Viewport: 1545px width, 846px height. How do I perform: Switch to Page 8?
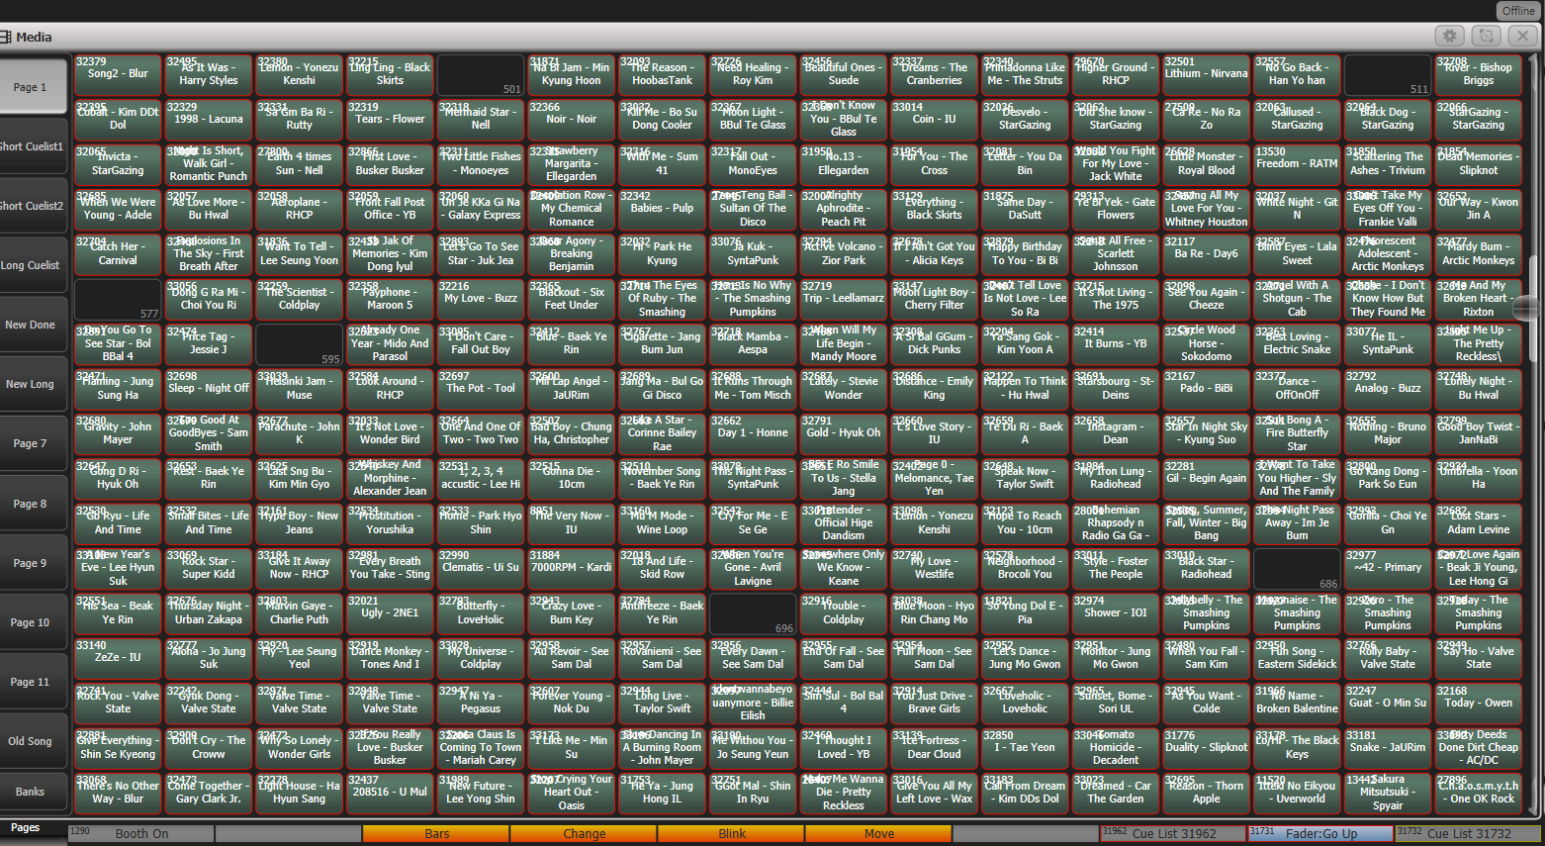coord(32,504)
